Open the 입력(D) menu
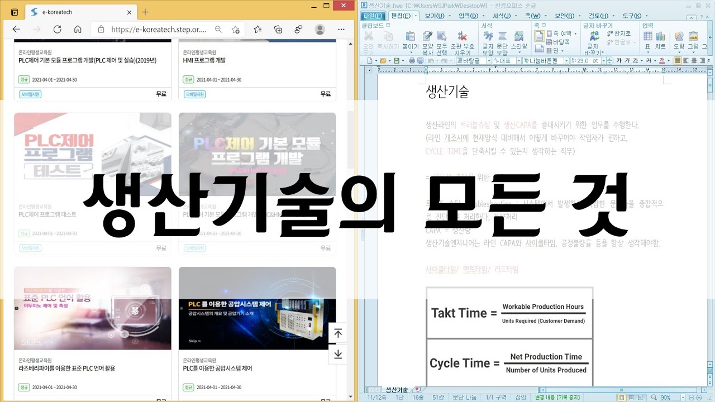Screen dimensions: 715x402 [x=468, y=16]
